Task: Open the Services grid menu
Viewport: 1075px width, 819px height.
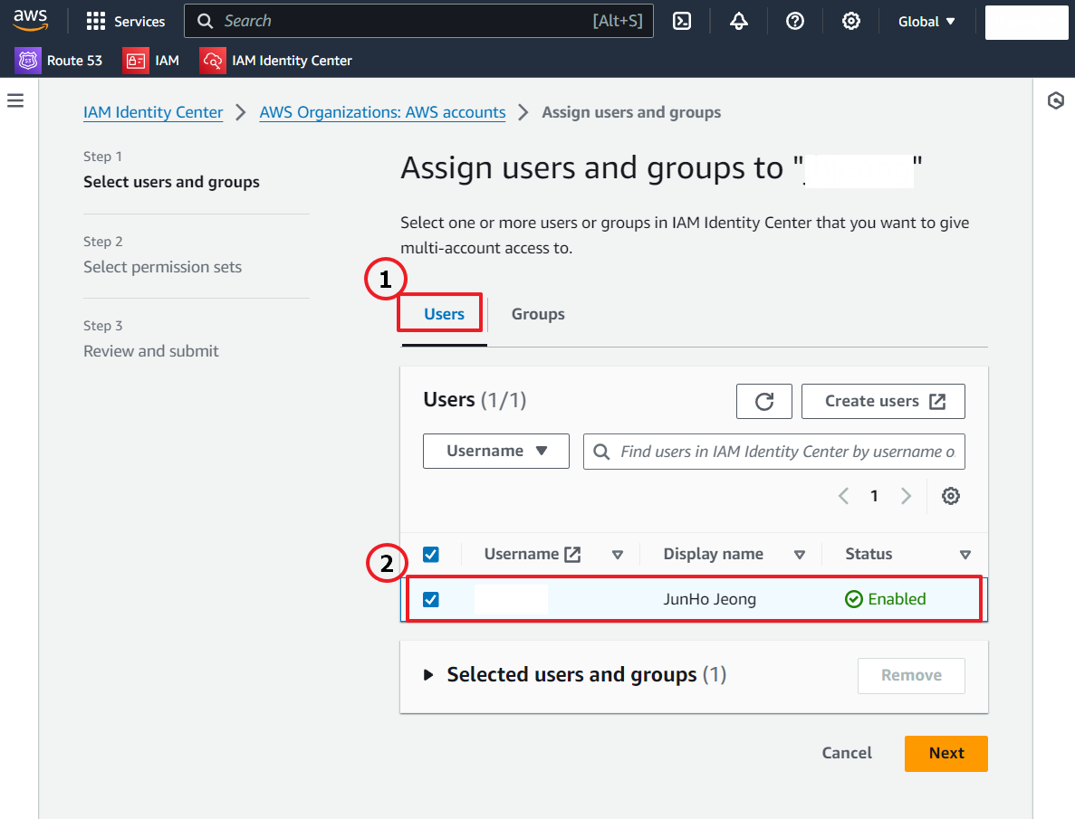Action: tap(95, 21)
